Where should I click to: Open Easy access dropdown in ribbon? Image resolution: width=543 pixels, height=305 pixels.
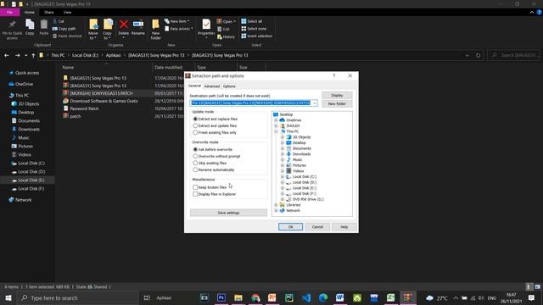pos(179,29)
